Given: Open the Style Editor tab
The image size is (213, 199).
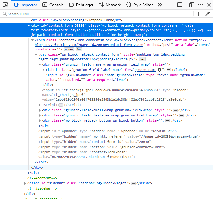Looking at the screenshot, I should [x=139, y=5].
